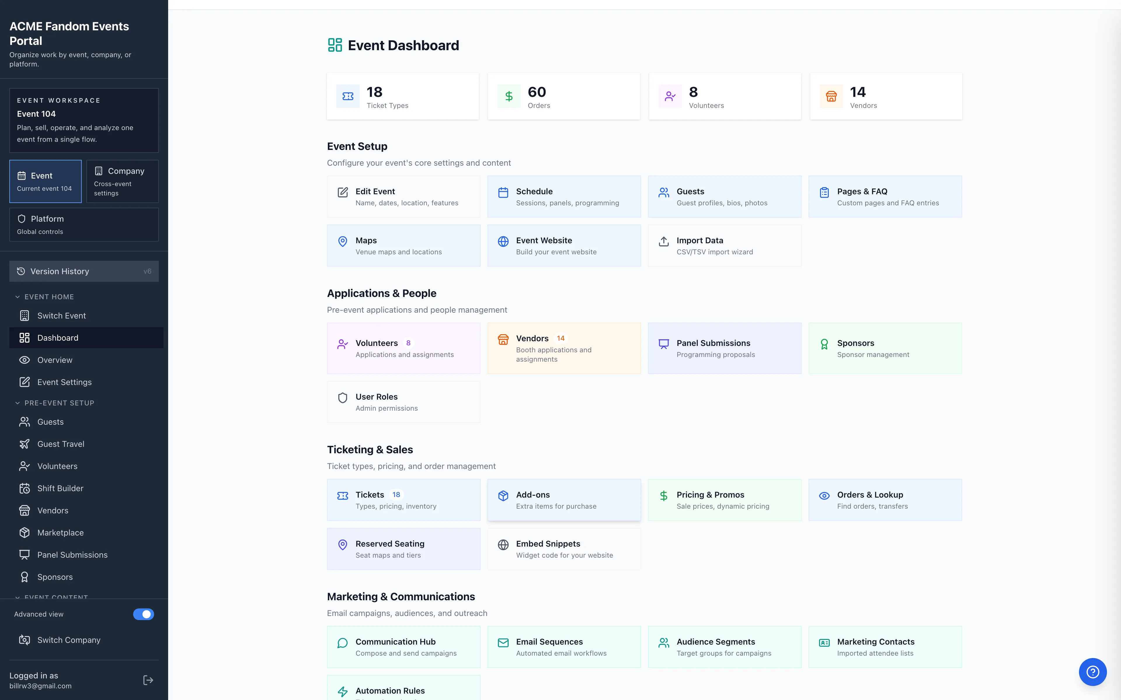Open the Audience Segments card
Viewport: 1121px width, 700px height.
(725, 647)
